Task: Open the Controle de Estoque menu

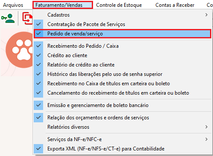Action: tap(119, 5)
